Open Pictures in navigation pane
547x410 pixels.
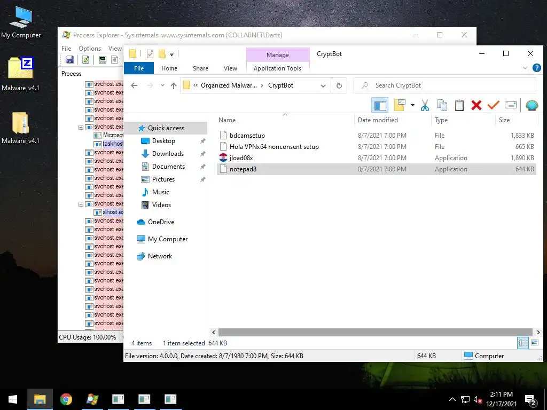[163, 179]
